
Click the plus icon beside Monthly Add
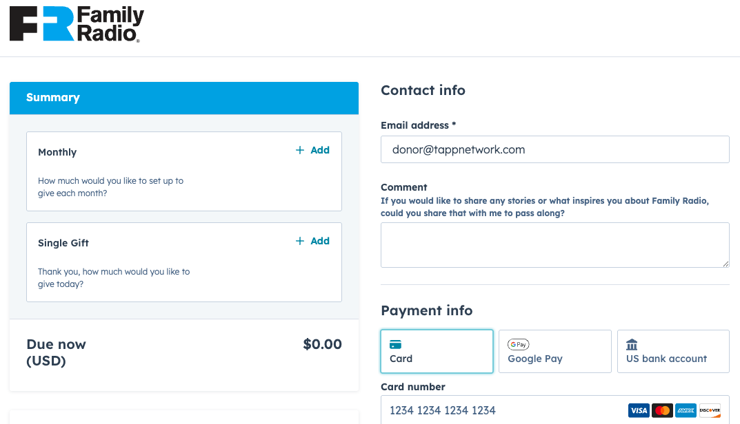300,150
